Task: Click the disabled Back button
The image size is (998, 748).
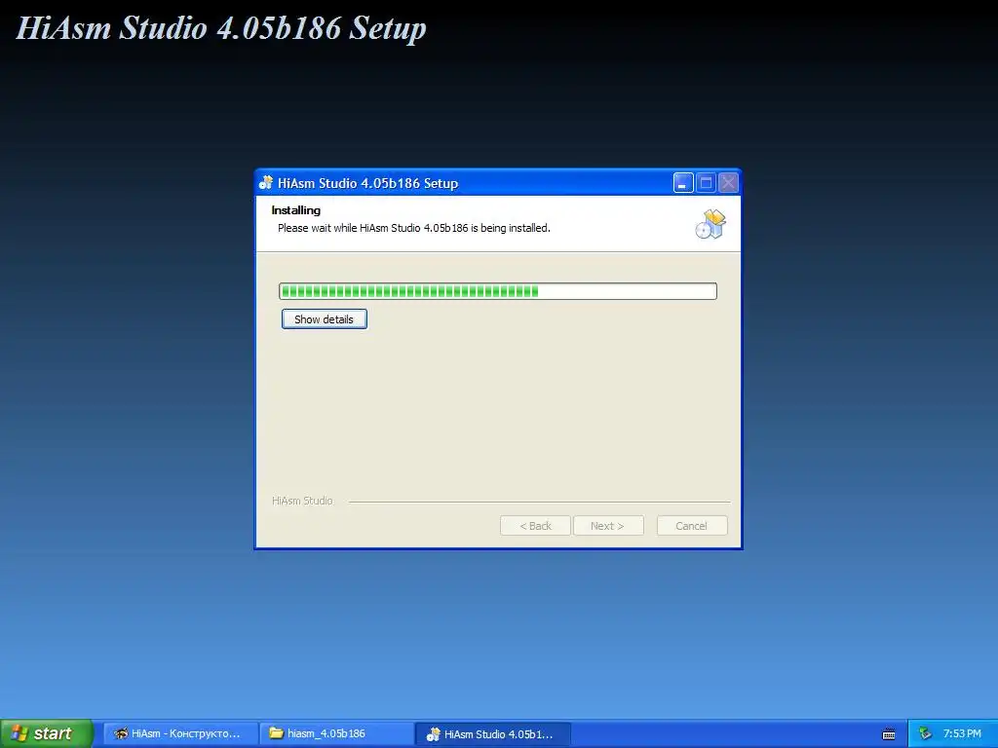Action: [x=535, y=526]
